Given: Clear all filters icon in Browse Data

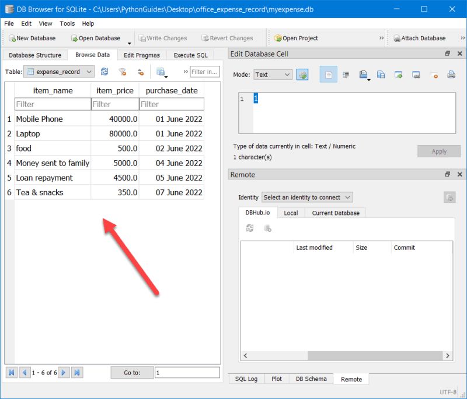Looking at the screenshot, I should (x=122, y=72).
